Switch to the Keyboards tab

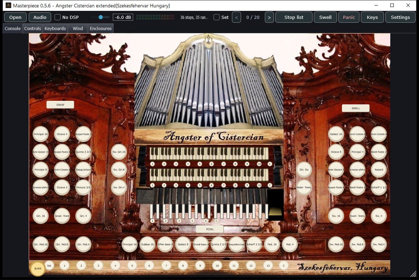coord(55,29)
